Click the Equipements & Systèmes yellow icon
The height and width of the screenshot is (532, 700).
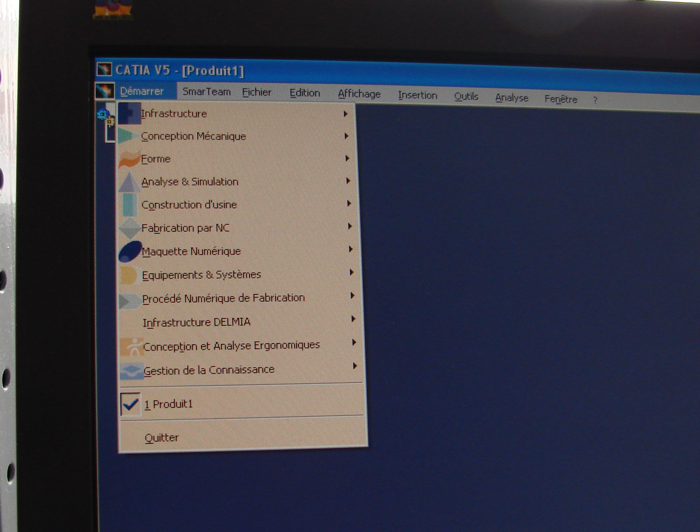pyautogui.click(x=129, y=275)
